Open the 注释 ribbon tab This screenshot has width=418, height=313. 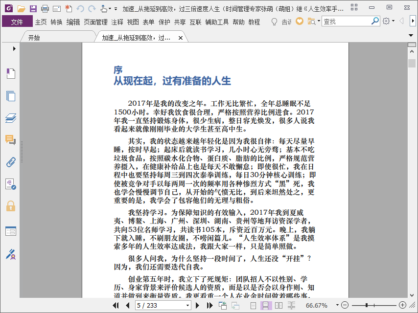(117, 22)
